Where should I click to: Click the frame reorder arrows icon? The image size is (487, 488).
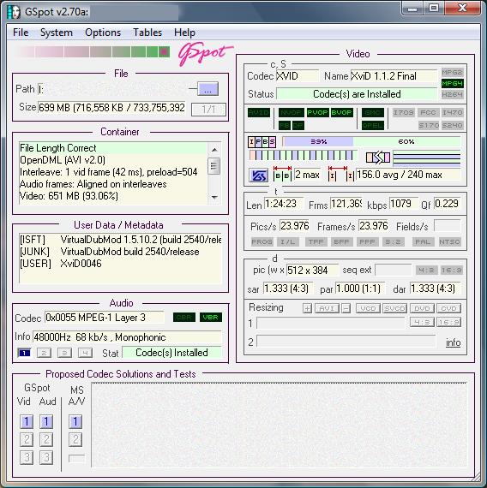(x=378, y=158)
